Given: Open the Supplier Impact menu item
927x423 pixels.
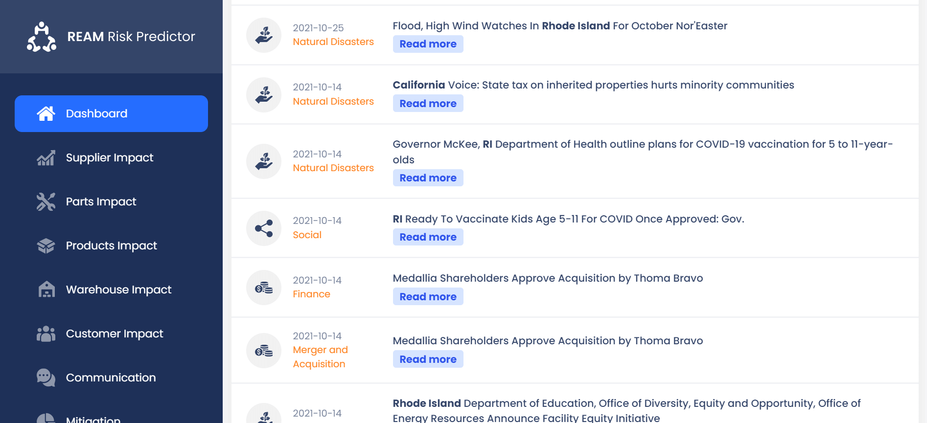Looking at the screenshot, I should [x=110, y=158].
